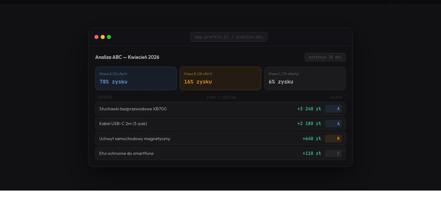Screen dimensions: 441x206
Task: Click the "16% zysku" value
Action: coord(198,82)
